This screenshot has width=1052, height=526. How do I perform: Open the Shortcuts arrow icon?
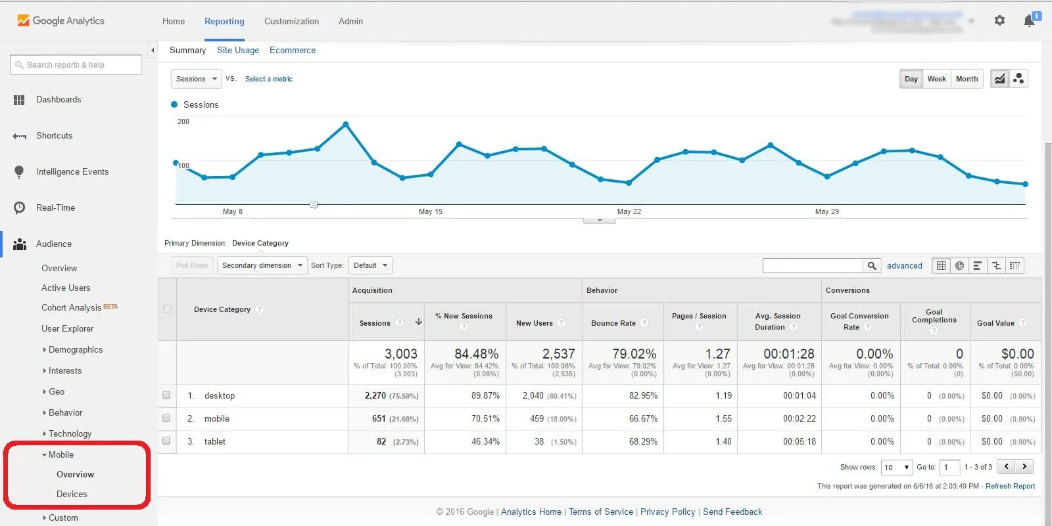pos(19,136)
